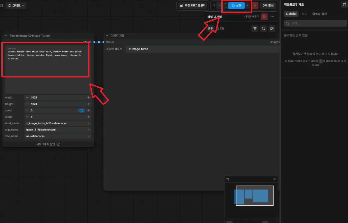Image resolution: width=348 pixels, height=223 pixels.
Task: Edit the 파일명 접두사 z-image-turbo field
Action: (x=203, y=49)
